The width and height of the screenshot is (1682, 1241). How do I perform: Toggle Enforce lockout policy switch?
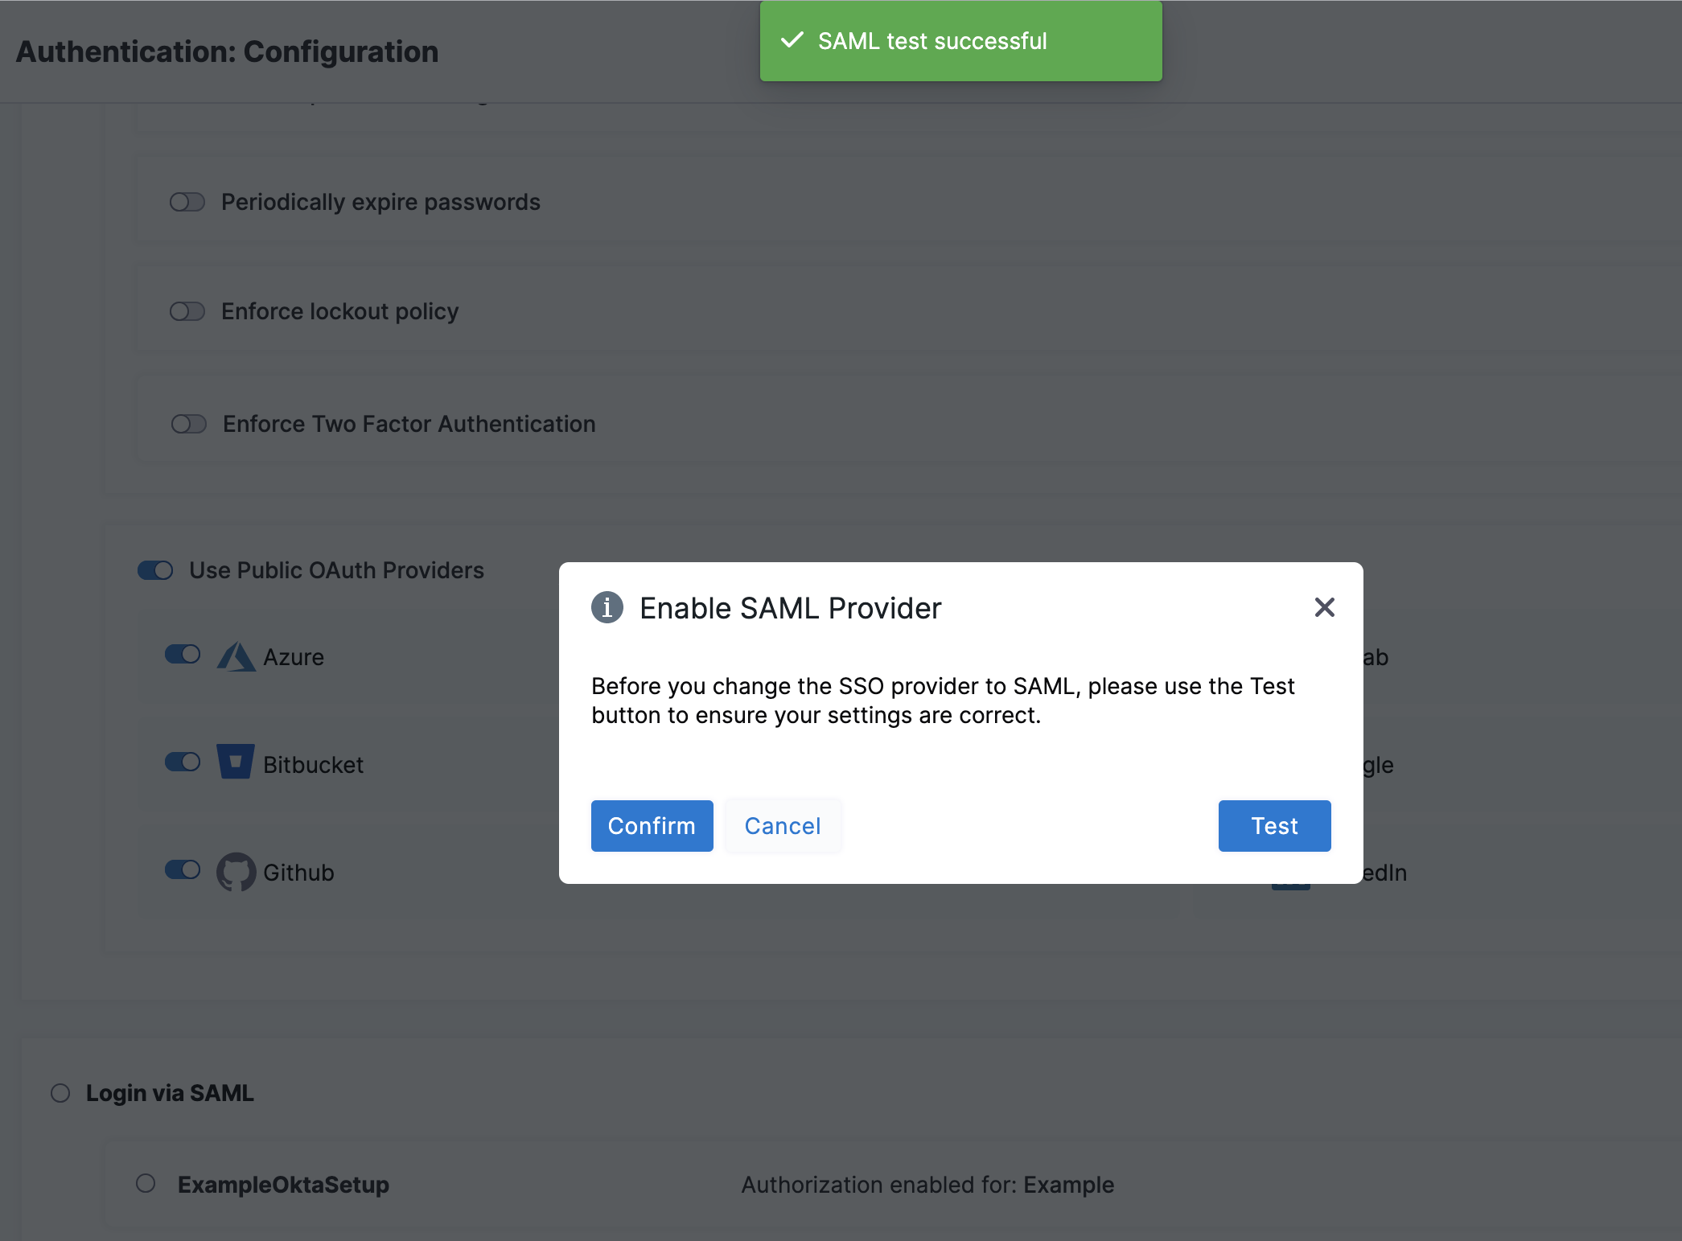tap(187, 311)
